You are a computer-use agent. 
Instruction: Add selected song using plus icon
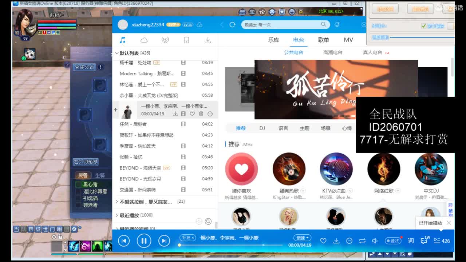point(116,110)
